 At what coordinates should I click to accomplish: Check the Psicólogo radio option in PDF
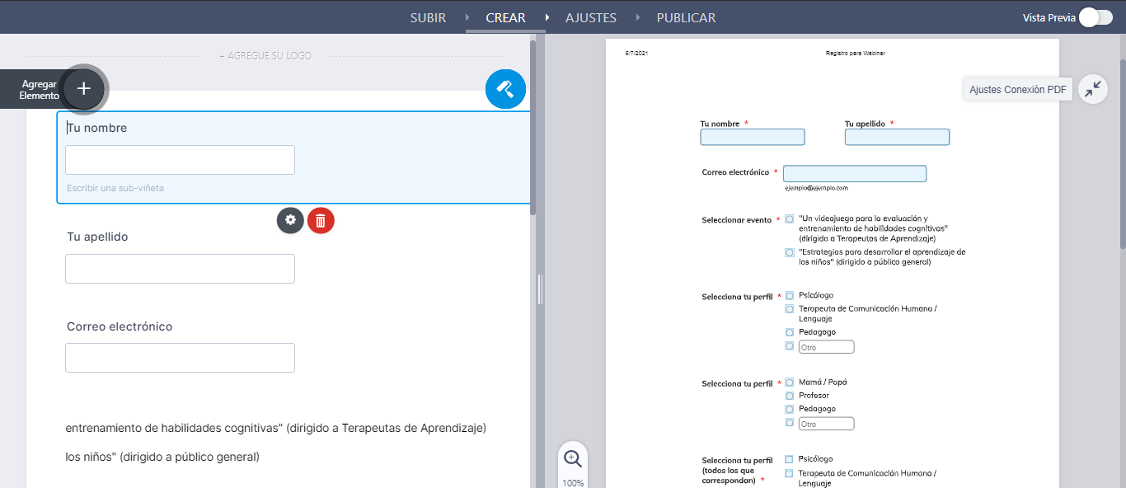pos(790,295)
